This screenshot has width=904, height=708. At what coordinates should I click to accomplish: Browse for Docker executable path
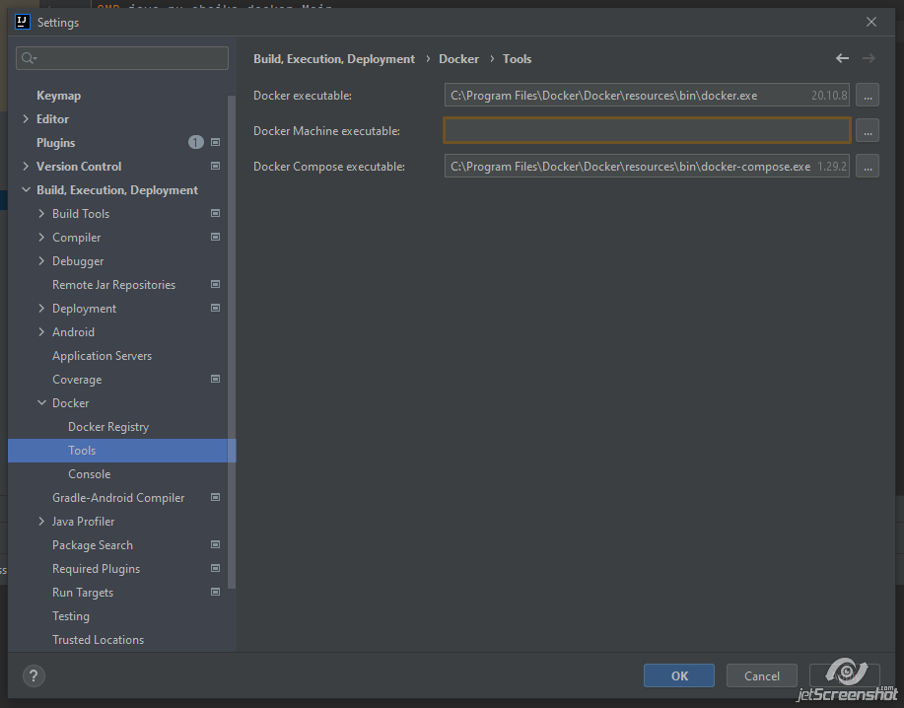[868, 95]
